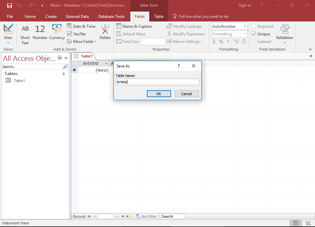315x227 pixels.
Task: Add a Yes/No field
Action: (x=76, y=34)
